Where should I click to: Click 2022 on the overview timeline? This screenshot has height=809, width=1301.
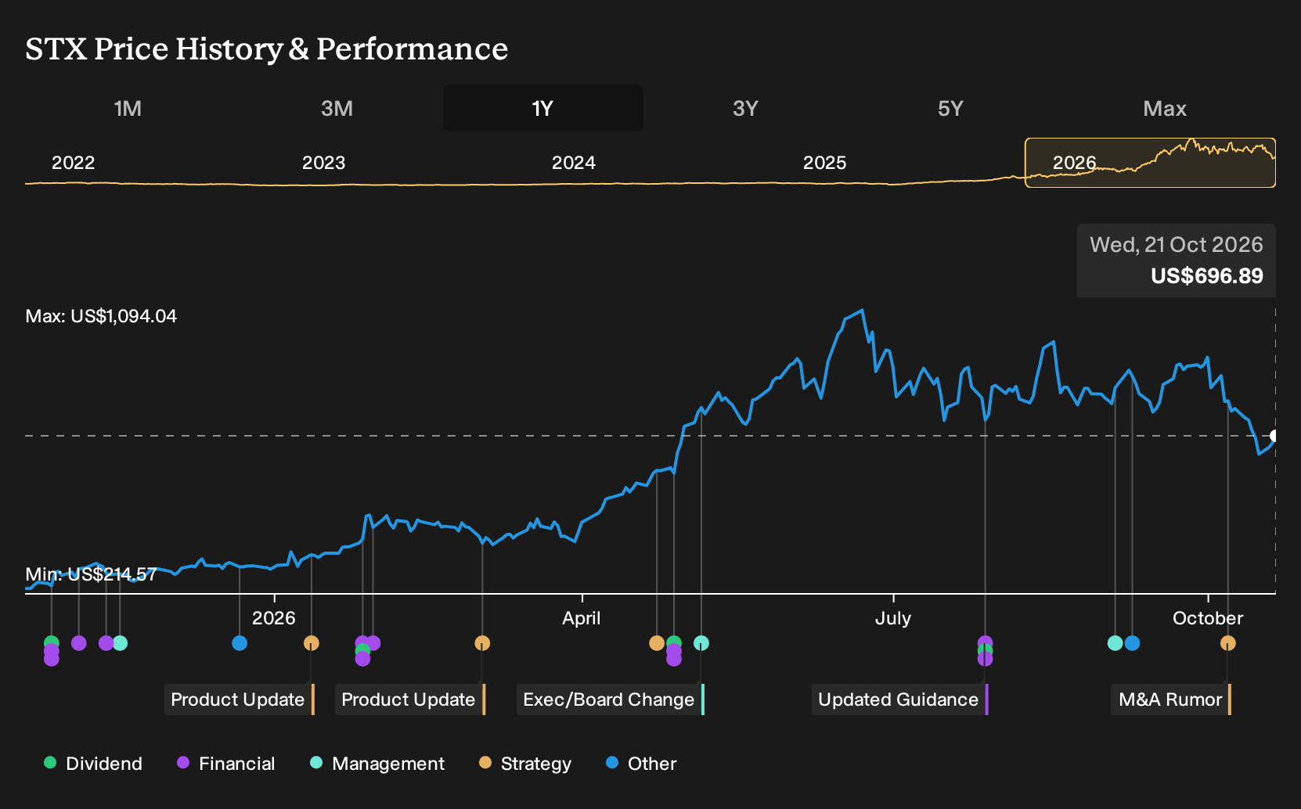pos(73,163)
